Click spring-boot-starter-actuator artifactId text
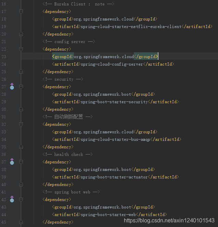The height and width of the screenshot is (227, 218). tap(114, 177)
